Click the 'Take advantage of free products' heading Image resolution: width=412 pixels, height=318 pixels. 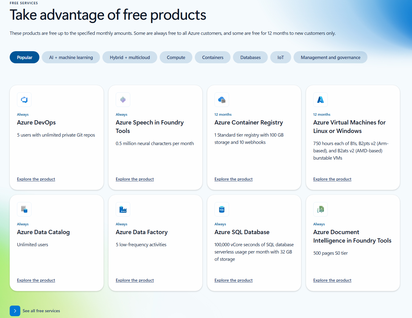click(108, 15)
